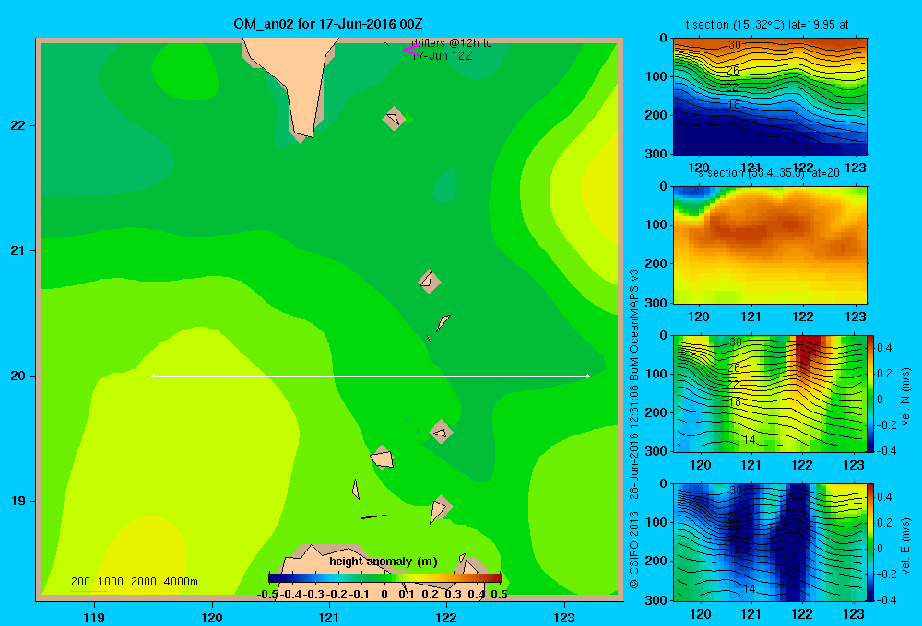922x626 pixels.
Task: Click depth tick "100" on temperature section axis
Action: (656, 76)
